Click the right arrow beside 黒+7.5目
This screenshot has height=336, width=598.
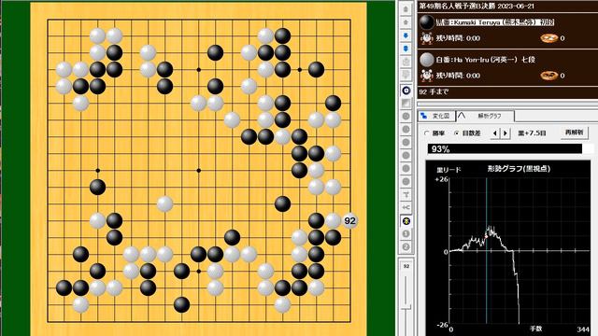pos(505,133)
